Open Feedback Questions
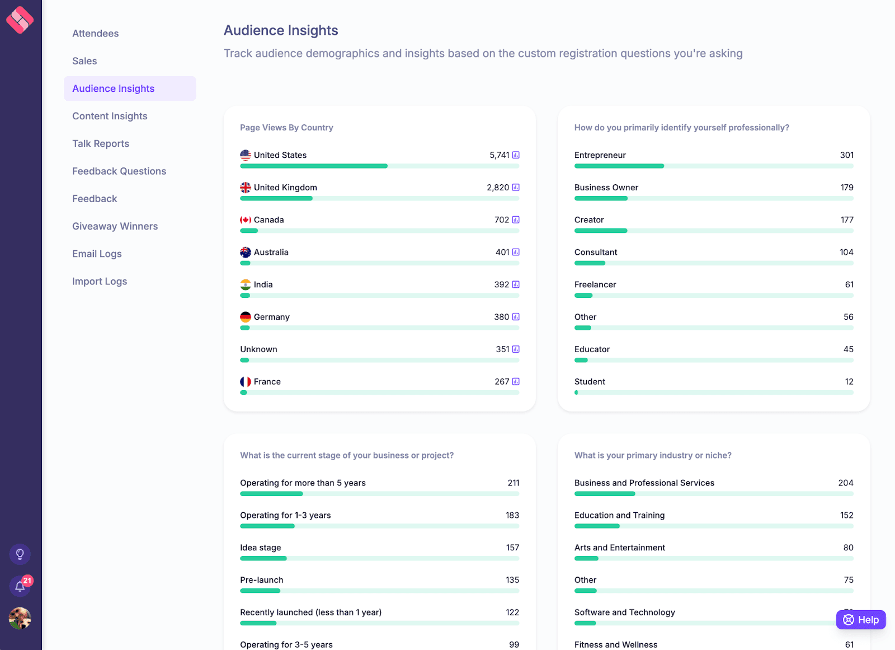 pyautogui.click(x=119, y=171)
